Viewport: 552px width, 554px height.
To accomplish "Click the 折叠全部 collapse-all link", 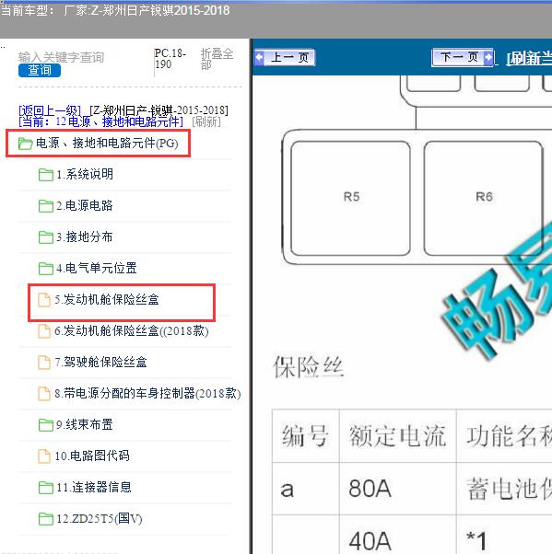I will tap(217, 59).
